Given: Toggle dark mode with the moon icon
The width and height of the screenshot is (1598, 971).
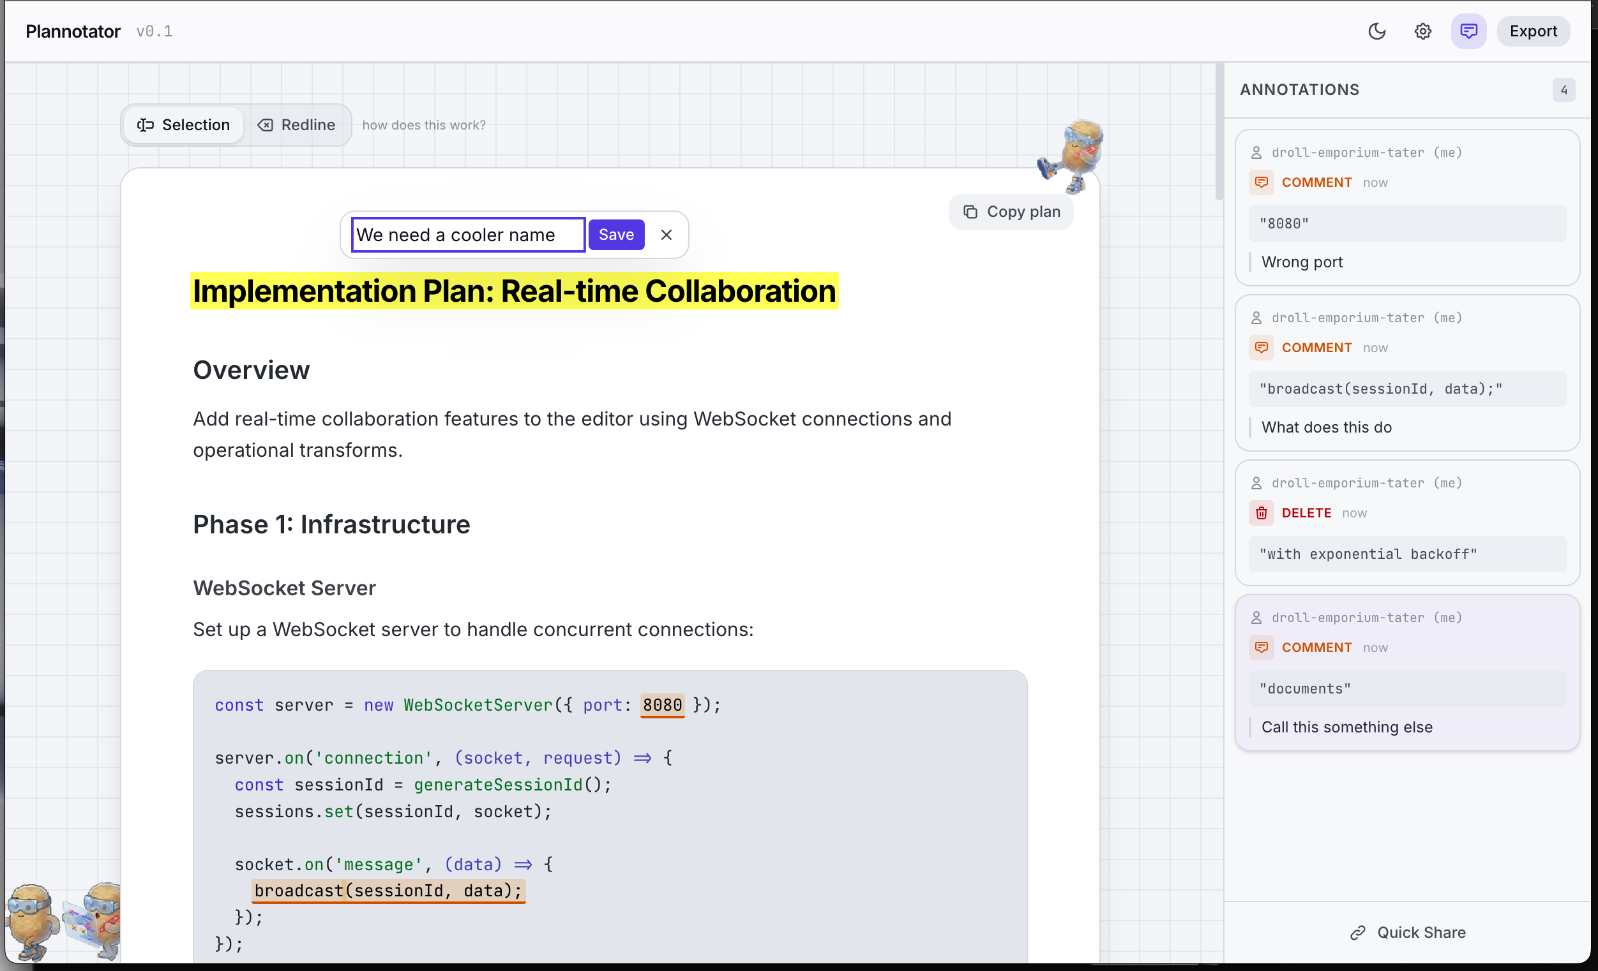Looking at the screenshot, I should [x=1378, y=31].
